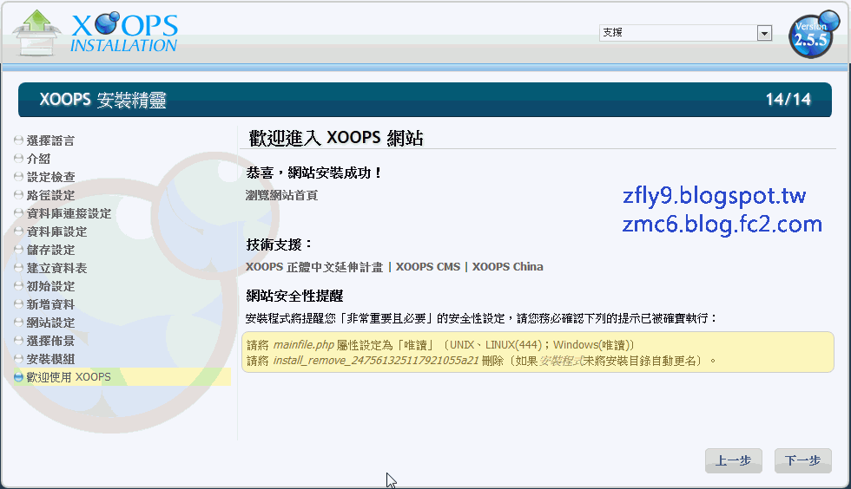
Task: Click the dropdown arrow next to 支援
Action: click(764, 33)
